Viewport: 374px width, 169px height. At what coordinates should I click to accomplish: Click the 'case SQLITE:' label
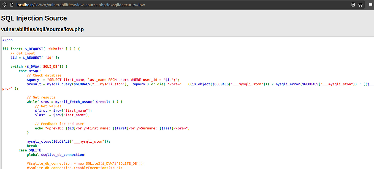click(x=30, y=150)
